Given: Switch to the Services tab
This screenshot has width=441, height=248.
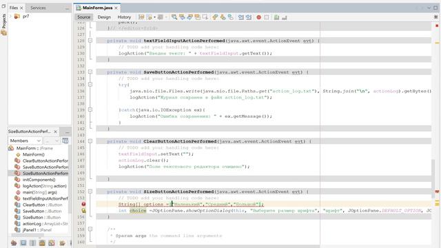Looking at the screenshot, I should (x=38, y=8).
